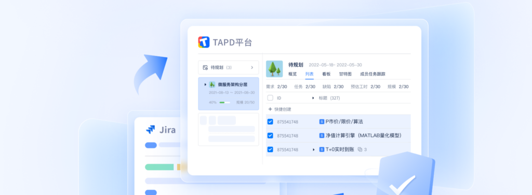
Task: Click the S story icon beside P市价/限价/算法
Action: (x=322, y=122)
